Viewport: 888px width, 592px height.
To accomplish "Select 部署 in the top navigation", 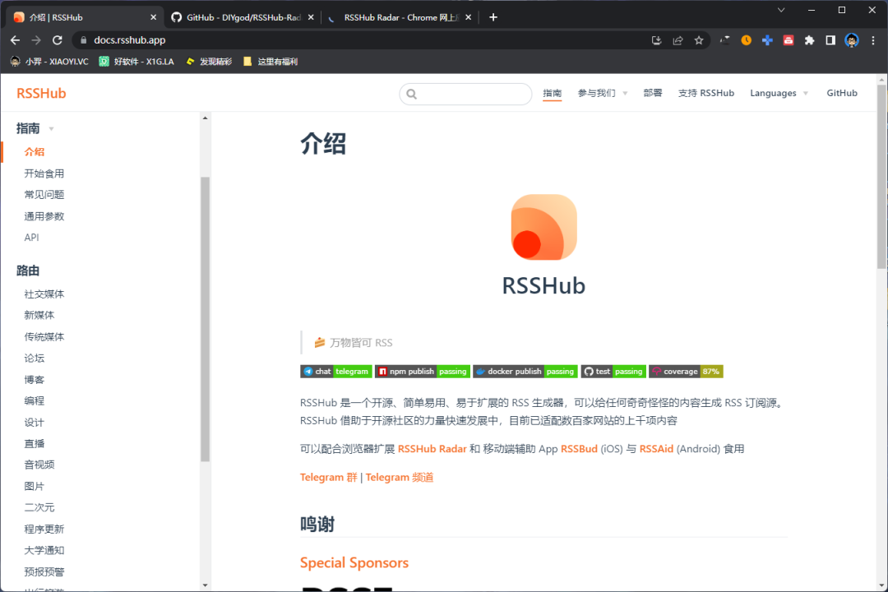I will 652,93.
